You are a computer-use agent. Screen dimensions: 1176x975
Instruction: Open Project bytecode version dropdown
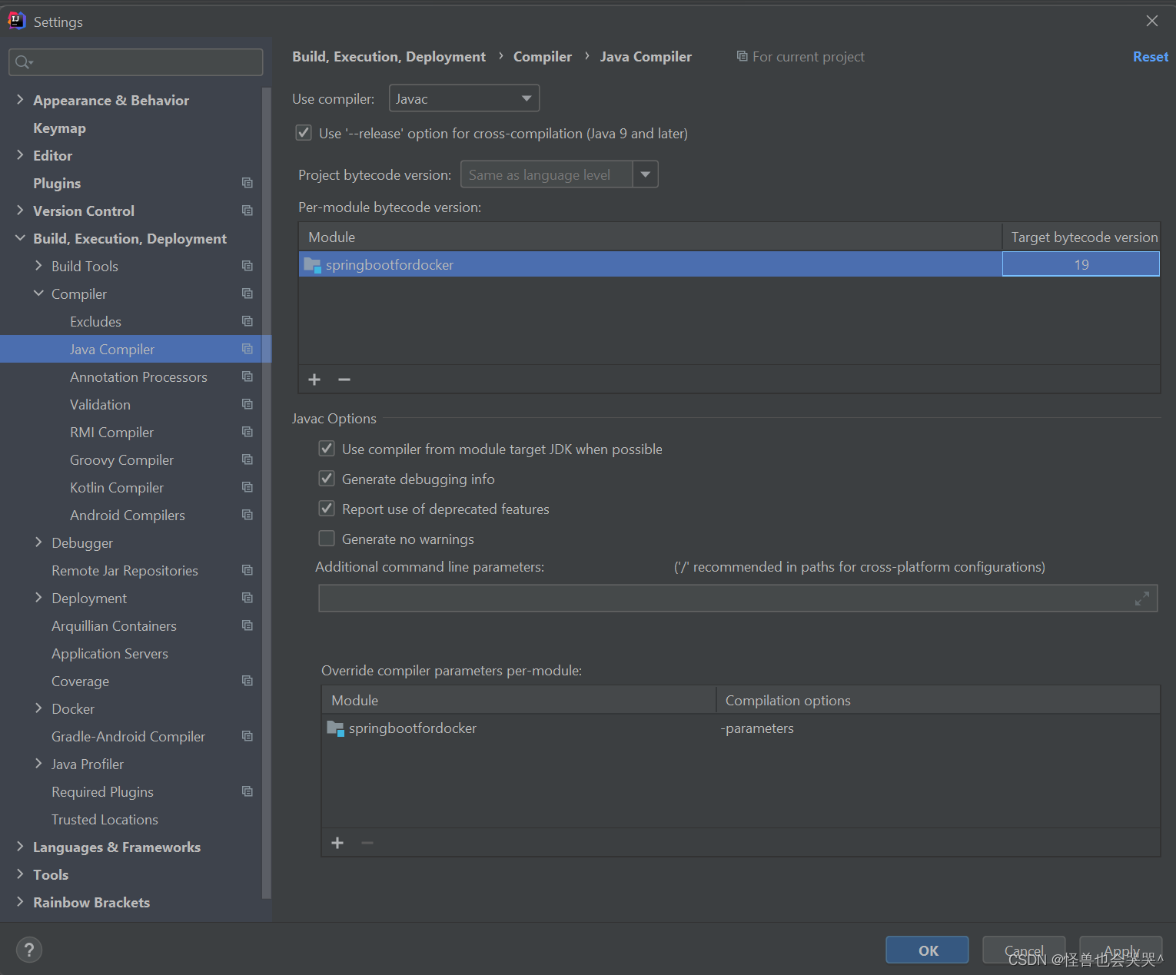[x=645, y=174]
